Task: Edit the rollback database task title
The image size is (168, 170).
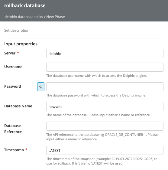Action: pos(25,5)
